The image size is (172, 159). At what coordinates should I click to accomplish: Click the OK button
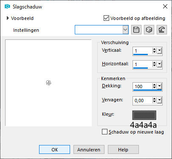pos(54,150)
